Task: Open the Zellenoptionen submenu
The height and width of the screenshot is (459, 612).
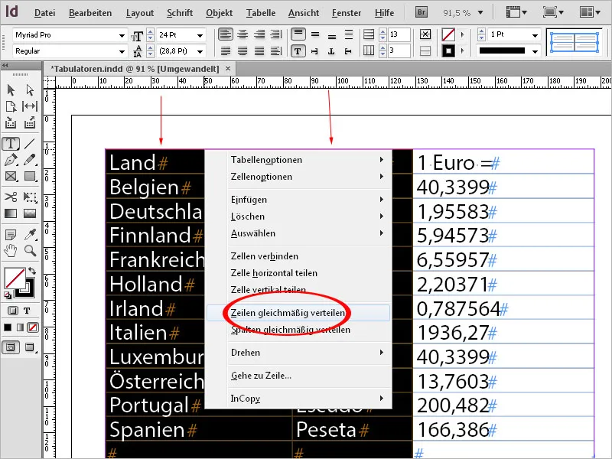Action: pos(298,177)
